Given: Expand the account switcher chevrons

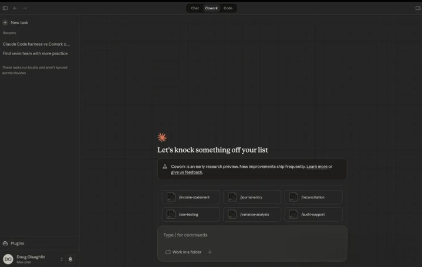Looking at the screenshot, I should tap(61, 259).
